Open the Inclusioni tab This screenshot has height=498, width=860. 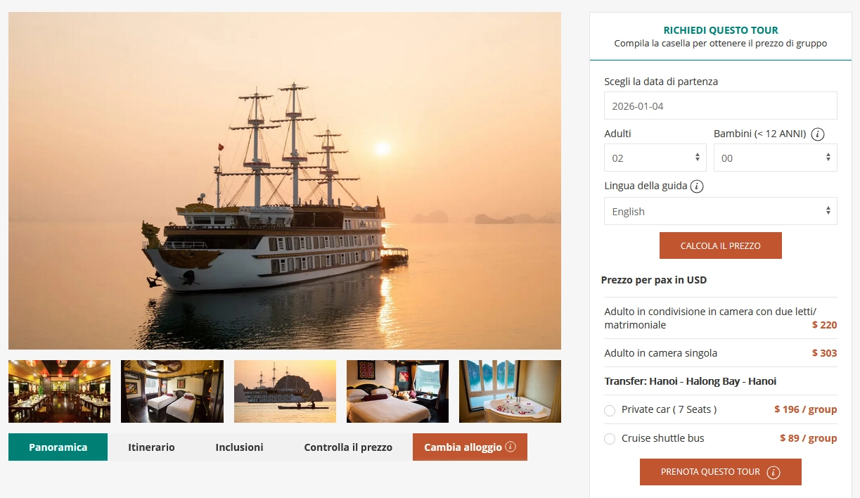[239, 447]
